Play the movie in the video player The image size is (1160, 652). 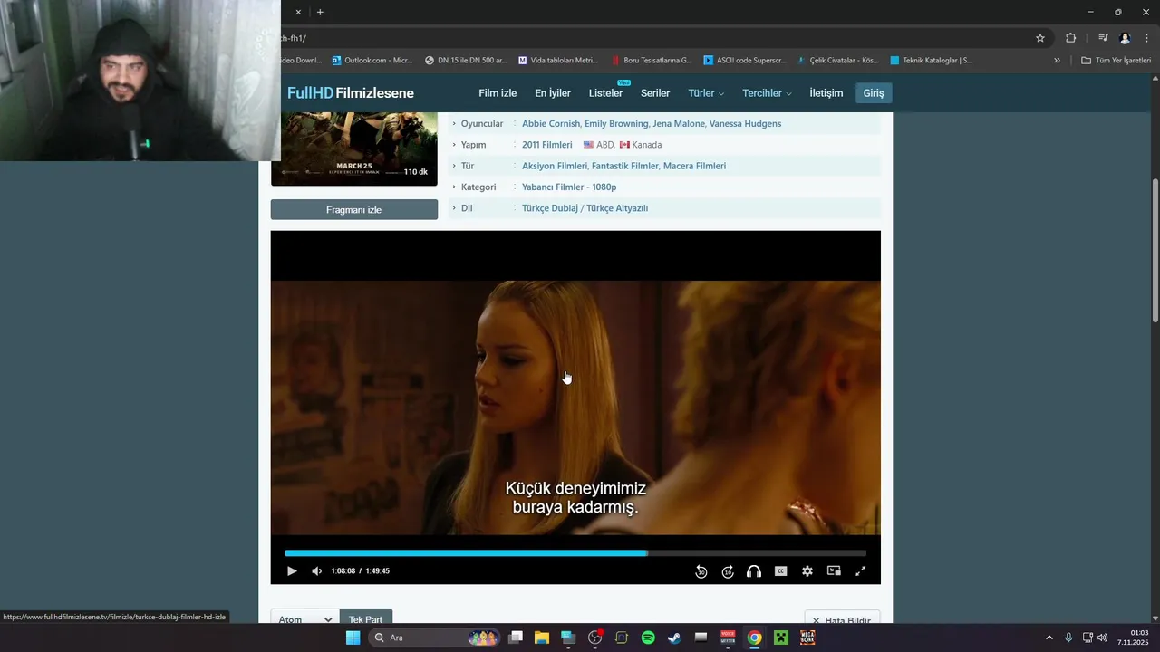click(292, 571)
